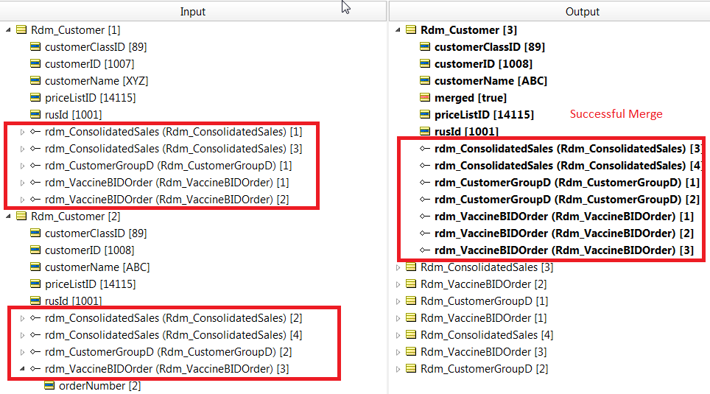Click attribute icon beside Output rusId [1001]
710x394 pixels.
coord(425,131)
